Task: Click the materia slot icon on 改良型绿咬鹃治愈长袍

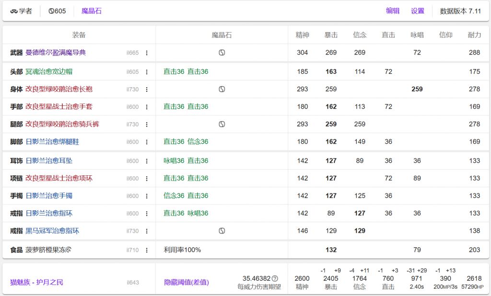Action: point(222,89)
